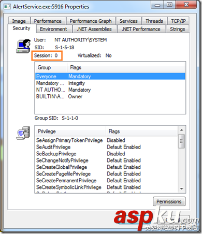Select the NT AUTHO... group row

tap(110, 90)
